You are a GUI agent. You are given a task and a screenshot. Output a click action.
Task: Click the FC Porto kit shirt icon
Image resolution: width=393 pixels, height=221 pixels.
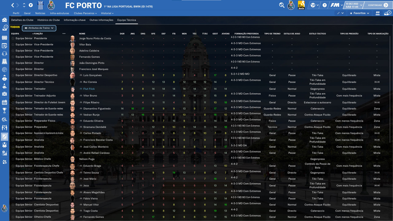[41, 5]
